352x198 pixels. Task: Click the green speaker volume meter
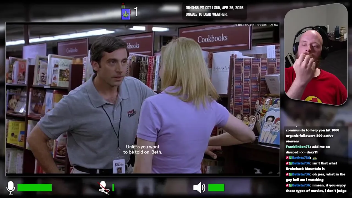click(x=216, y=188)
